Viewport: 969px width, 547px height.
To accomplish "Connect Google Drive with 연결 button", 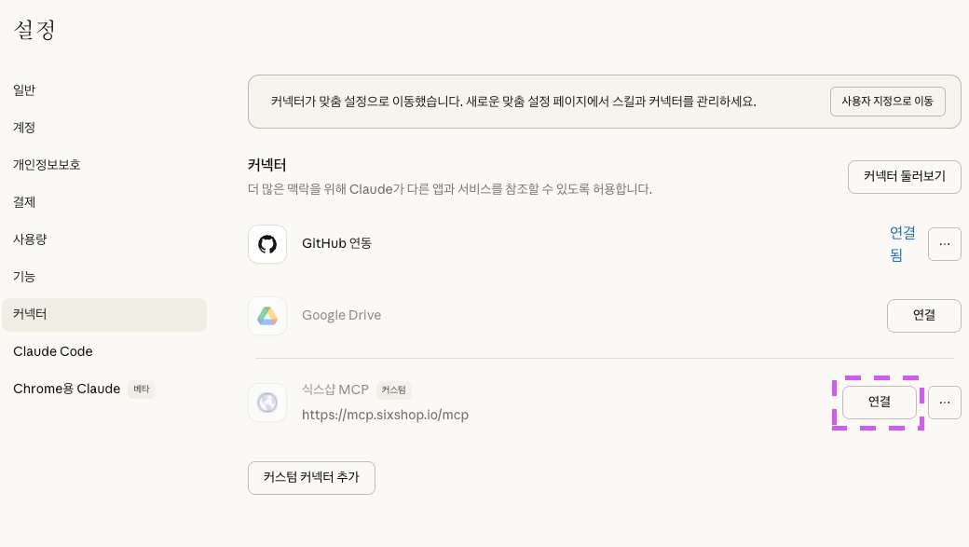I will click(923, 316).
